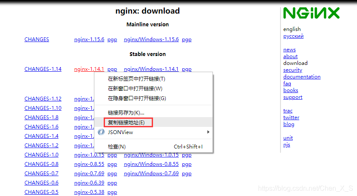This screenshot has width=357, height=196.
Task: Open pgp link for nginx/Windows-1.15.6
Action: point(187,39)
